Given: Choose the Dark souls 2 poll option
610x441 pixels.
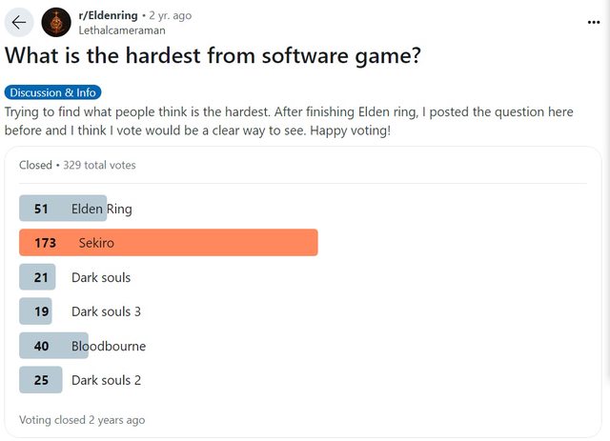Looking at the screenshot, I should pyautogui.click(x=106, y=380).
